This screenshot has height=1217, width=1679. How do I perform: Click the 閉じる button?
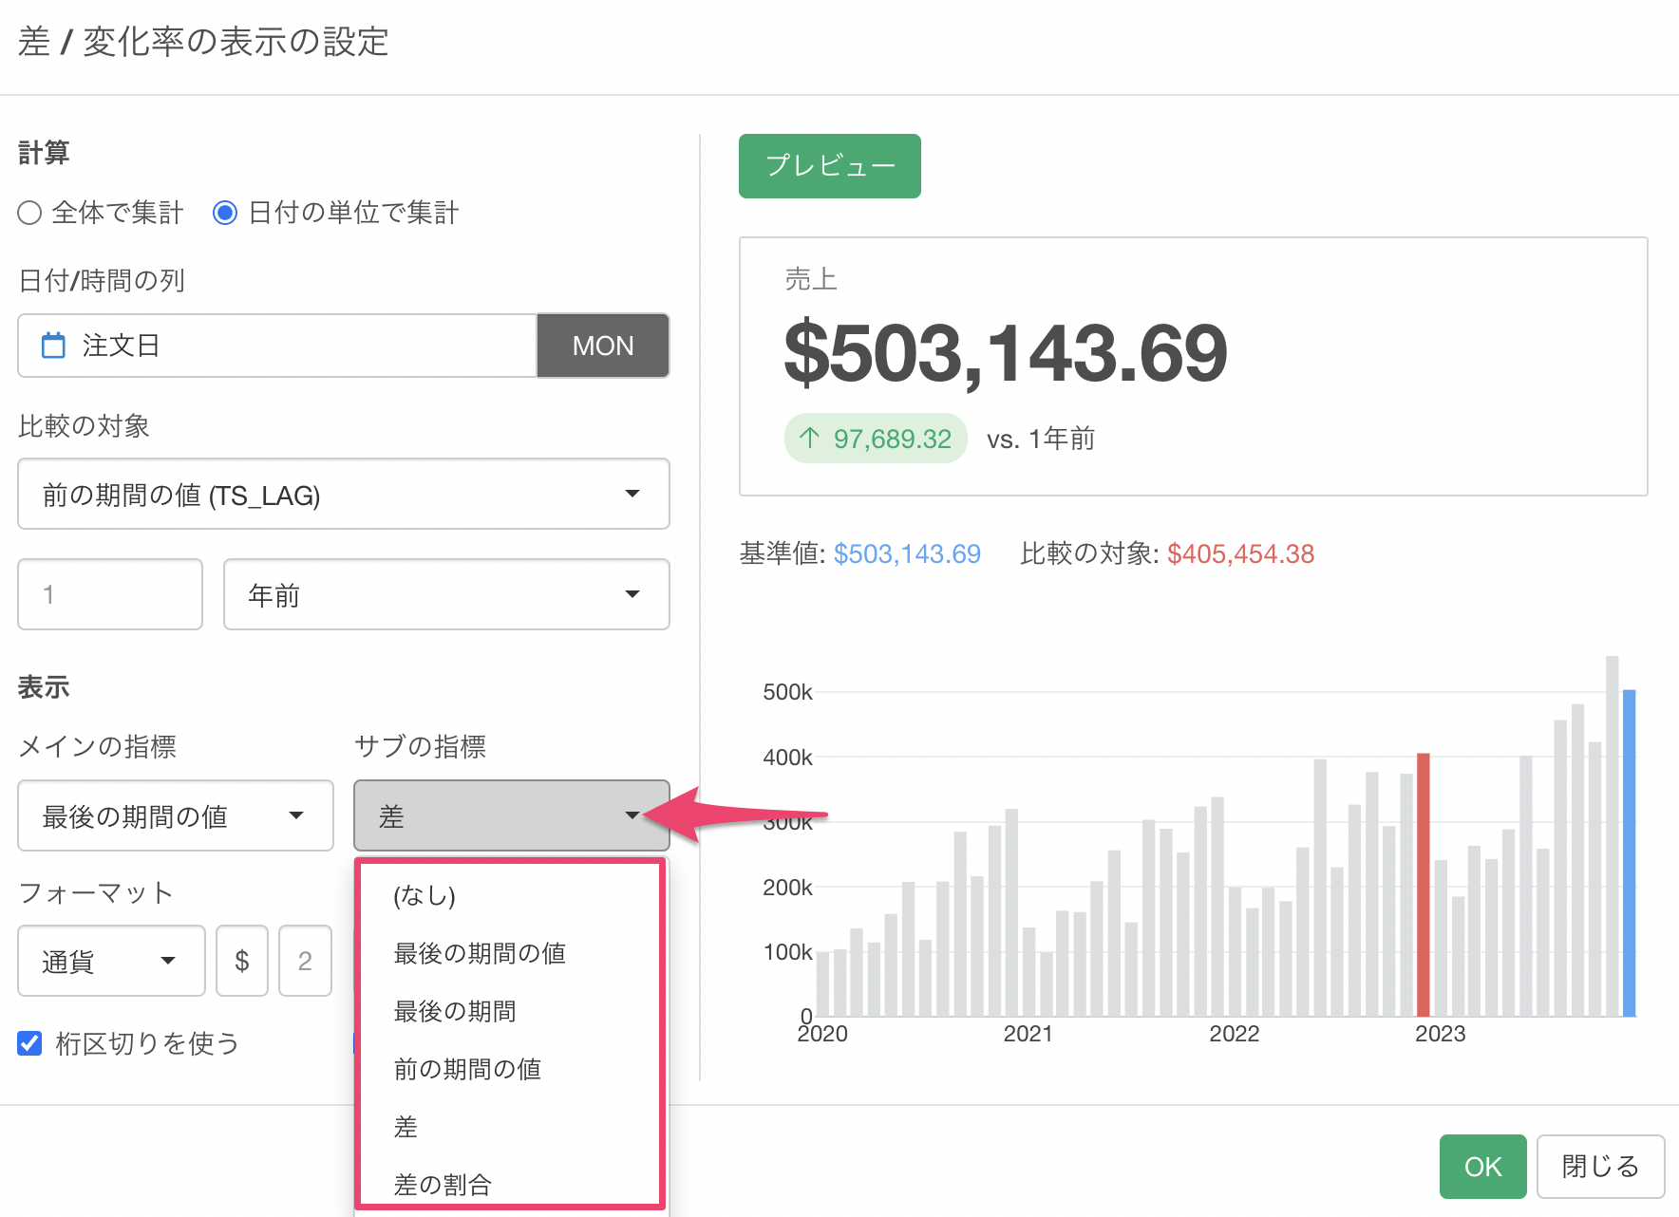(1600, 1166)
